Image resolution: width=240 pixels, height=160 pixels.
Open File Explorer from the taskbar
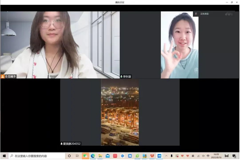[100, 156]
